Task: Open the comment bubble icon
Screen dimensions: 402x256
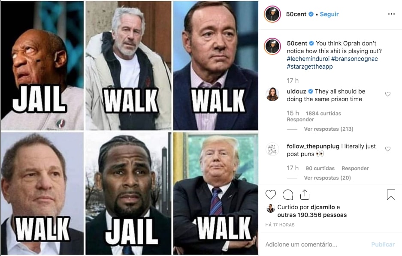Action: point(287,195)
